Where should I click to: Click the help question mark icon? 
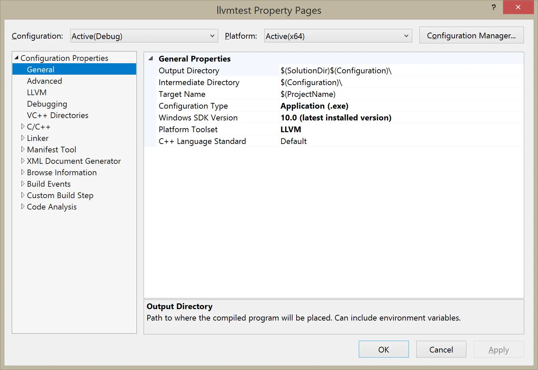pyautogui.click(x=493, y=7)
